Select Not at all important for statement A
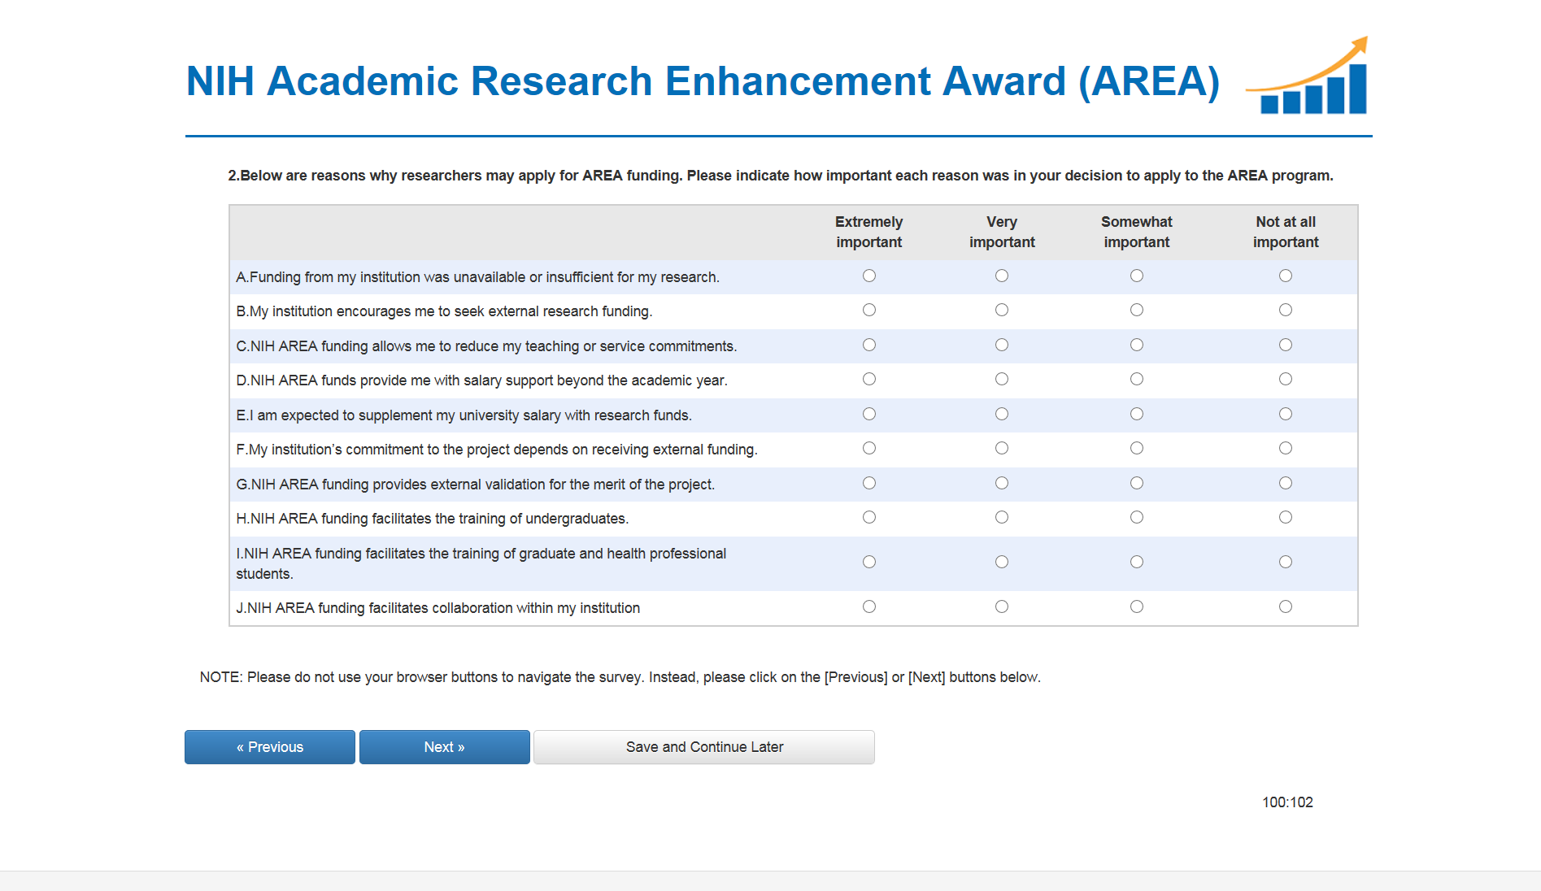1541x891 pixels. tap(1286, 276)
